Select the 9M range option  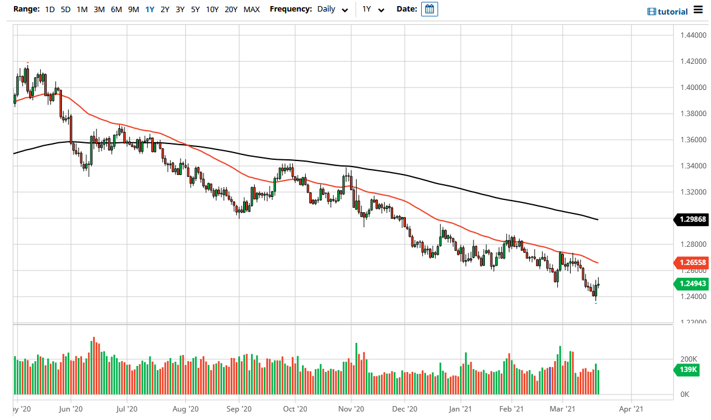133,10
